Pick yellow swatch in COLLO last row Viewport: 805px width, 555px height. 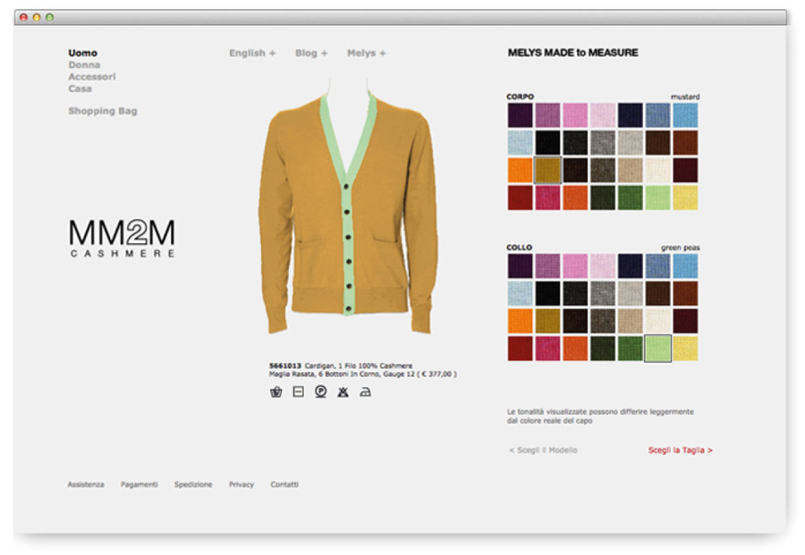point(685,349)
